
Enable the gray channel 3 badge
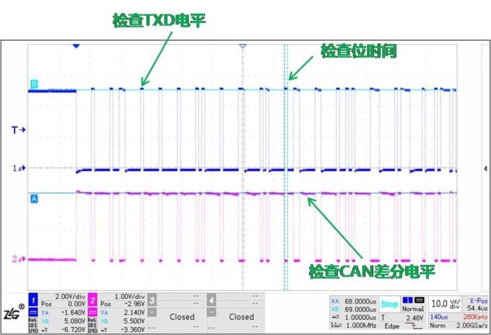152,300
